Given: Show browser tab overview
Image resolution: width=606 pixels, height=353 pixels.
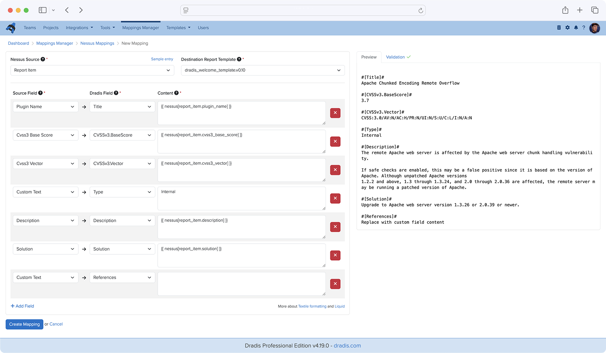Looking at the screenshot, I should click(595, 10).
